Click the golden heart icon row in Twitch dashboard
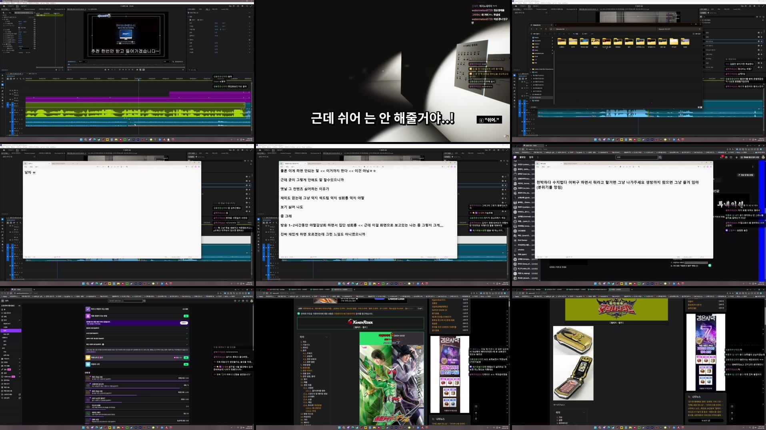Viewport: 766px width, 430px height. [x=137, y=358]
